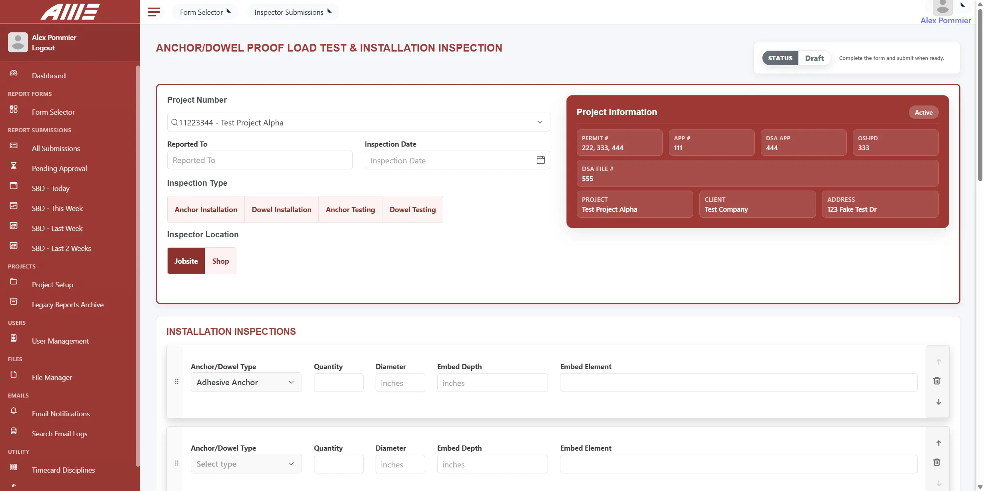984x491 pixels.
Task: Click the page vertical scrollbar
Action: click(x=980, y=94)
